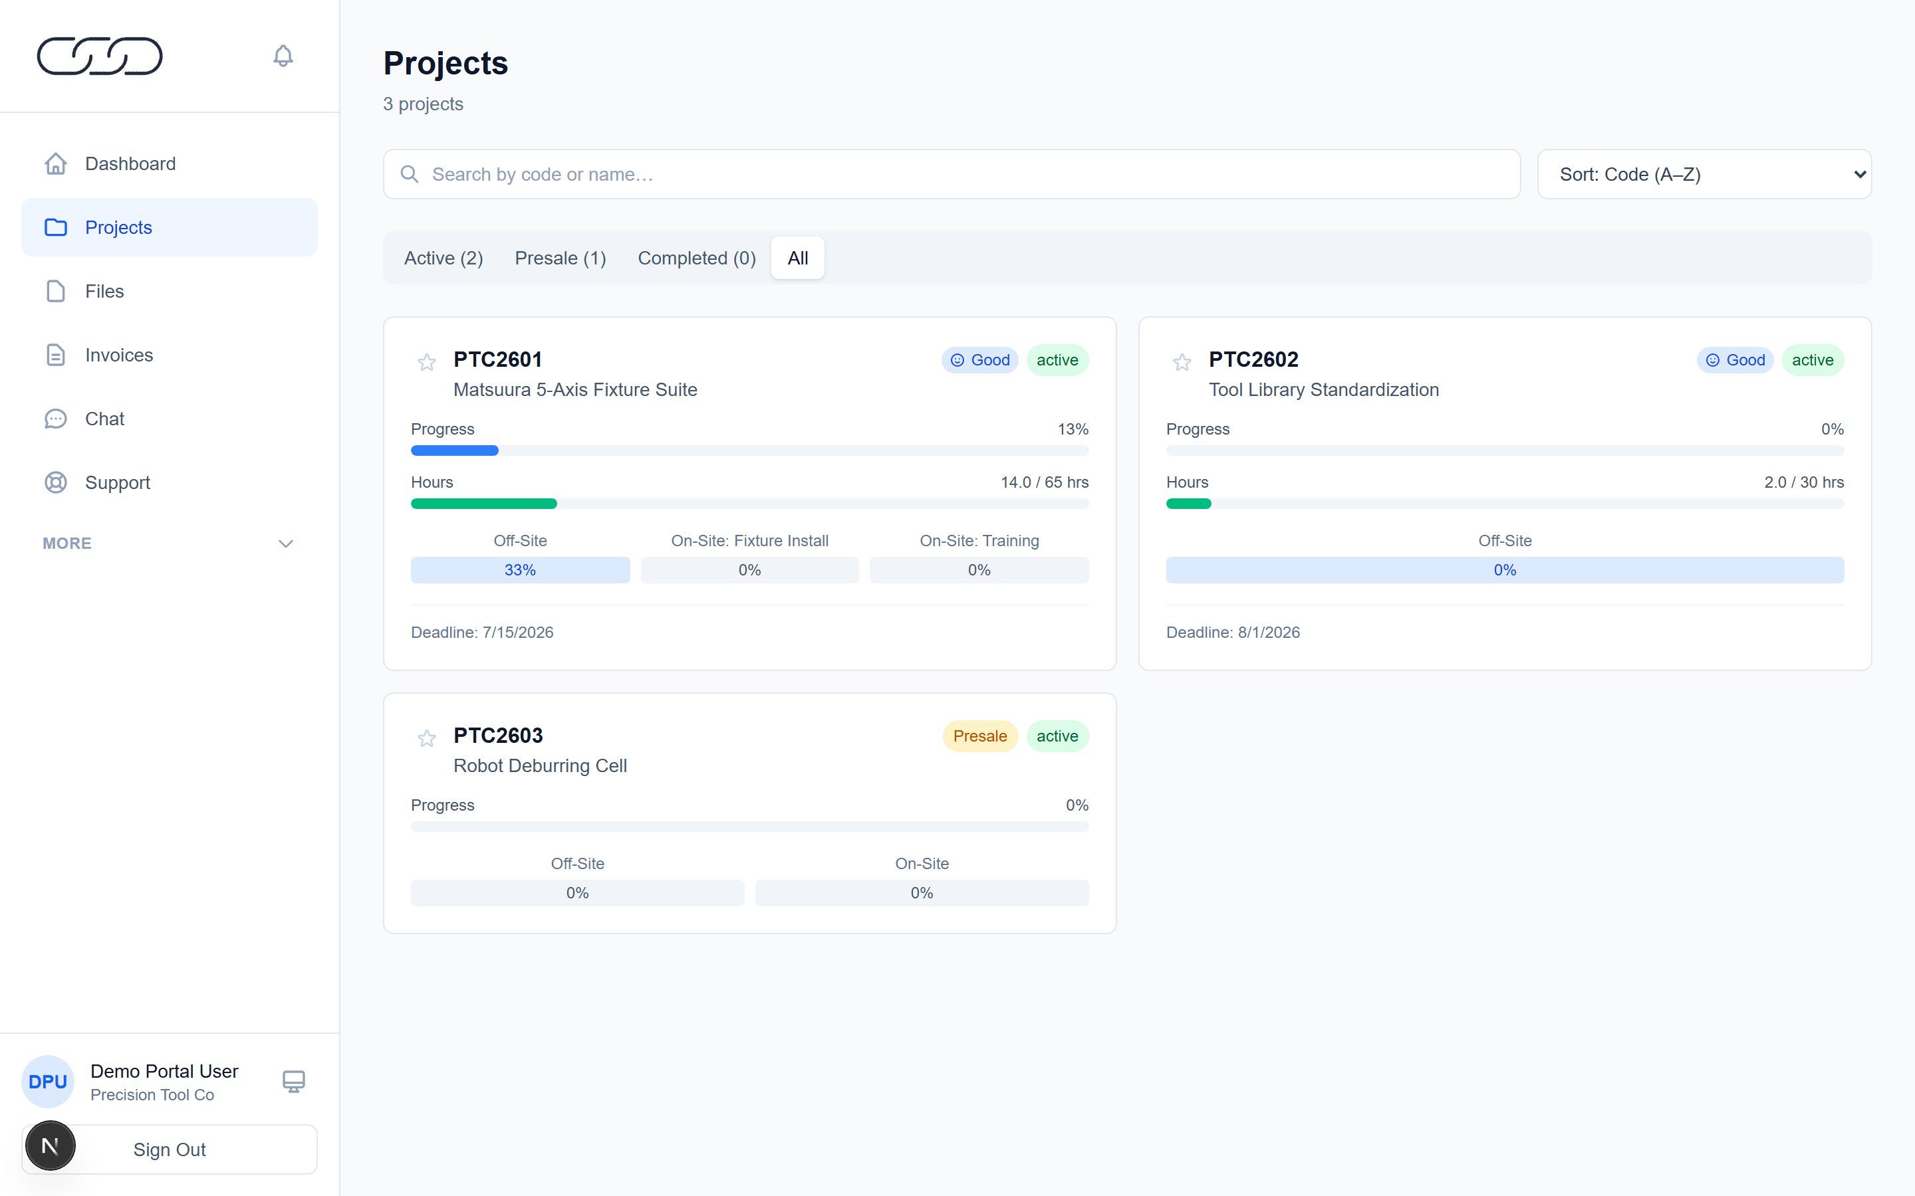Click the magnifier icon in search box
The height and width of the screenshot is (1196, 1915).
409,174
